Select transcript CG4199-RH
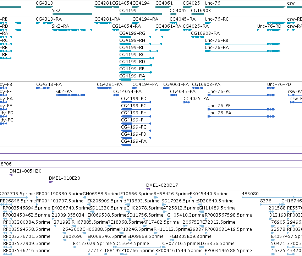This screenshot has height=256, width=302. click(132, 40)
